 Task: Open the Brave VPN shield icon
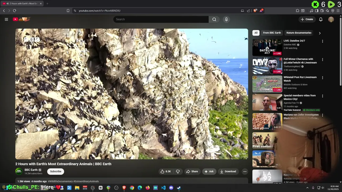click(x=333, y=11)
